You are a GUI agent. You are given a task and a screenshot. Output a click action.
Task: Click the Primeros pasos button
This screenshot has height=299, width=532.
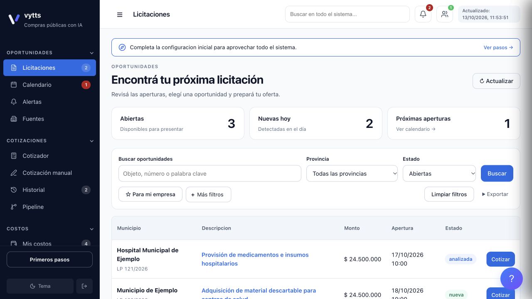tap(49, 260)
